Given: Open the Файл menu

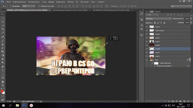Looking at the screenshot, I should point(9,2).
